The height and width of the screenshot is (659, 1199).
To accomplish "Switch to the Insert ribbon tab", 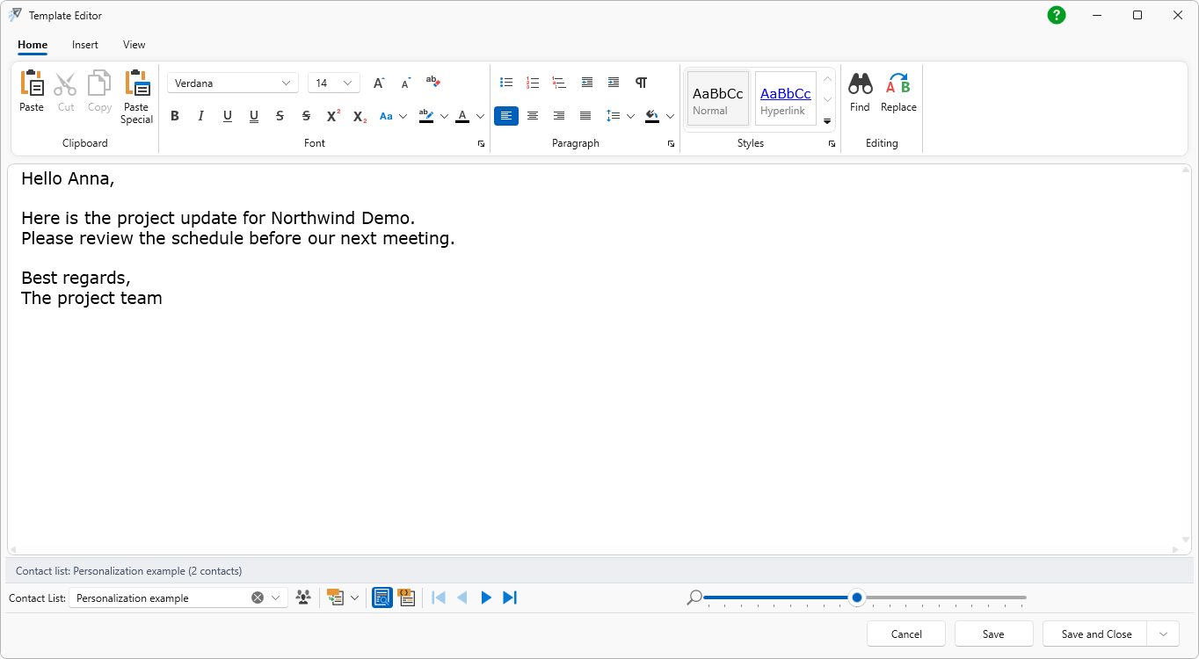I will (85, 45).
